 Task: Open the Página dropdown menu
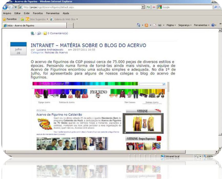pyautogui.click(x=171, y=25)
